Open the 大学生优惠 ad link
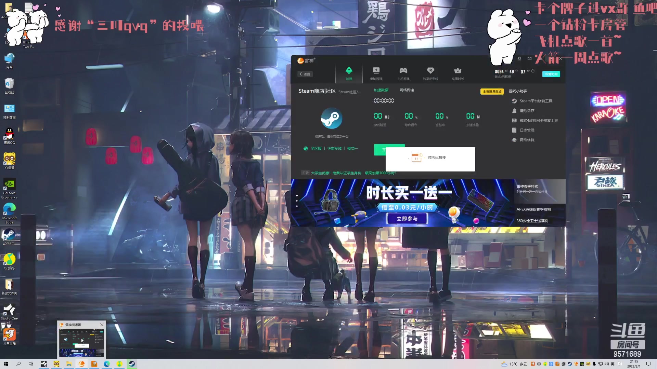The height and width of the screenshot is (369, 657). pos(353,173)
